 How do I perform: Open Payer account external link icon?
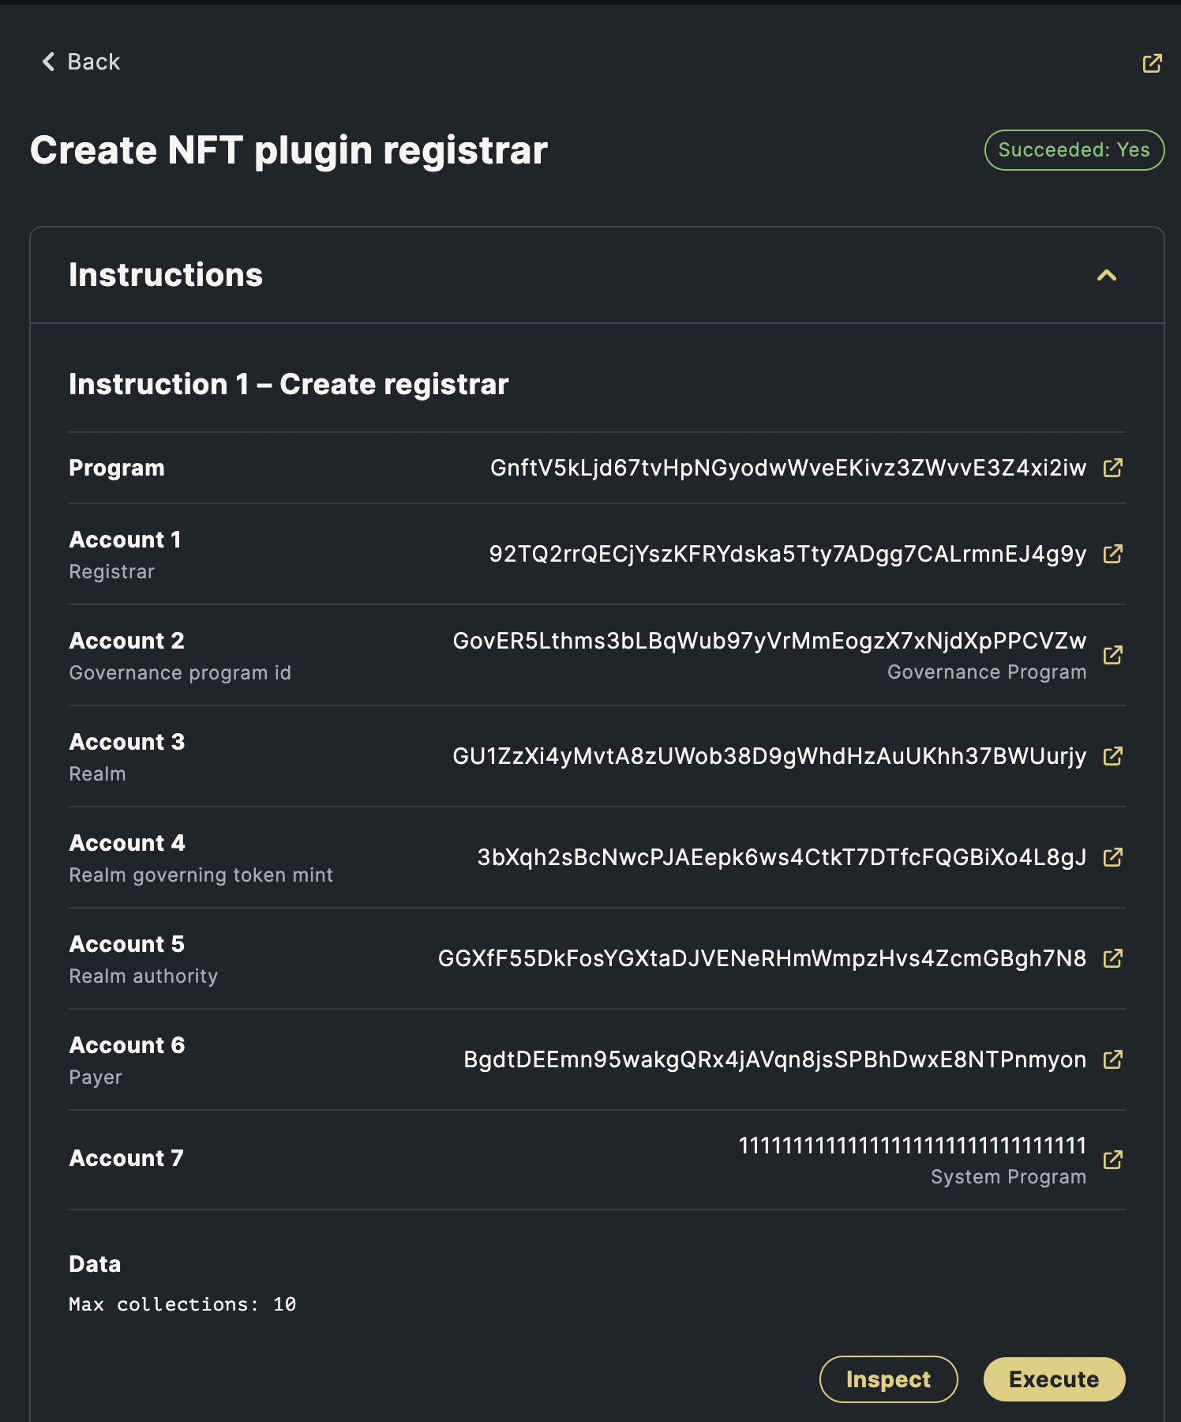1112,1059
